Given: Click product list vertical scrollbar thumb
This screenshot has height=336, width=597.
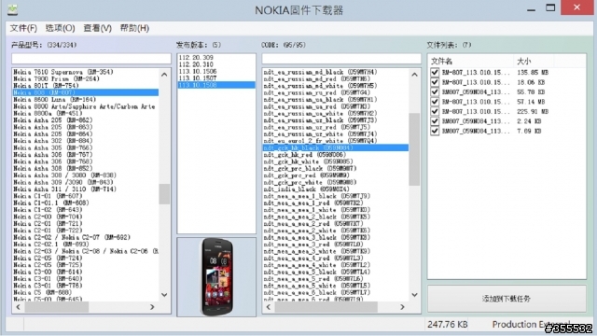Looking at the screenshot, I should (164, 194).
